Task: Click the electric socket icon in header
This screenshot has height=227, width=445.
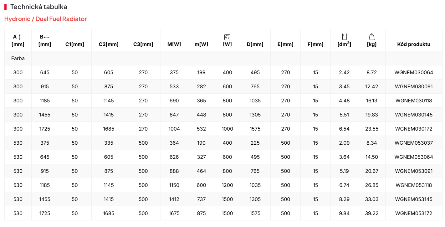Action: point(227,37)
